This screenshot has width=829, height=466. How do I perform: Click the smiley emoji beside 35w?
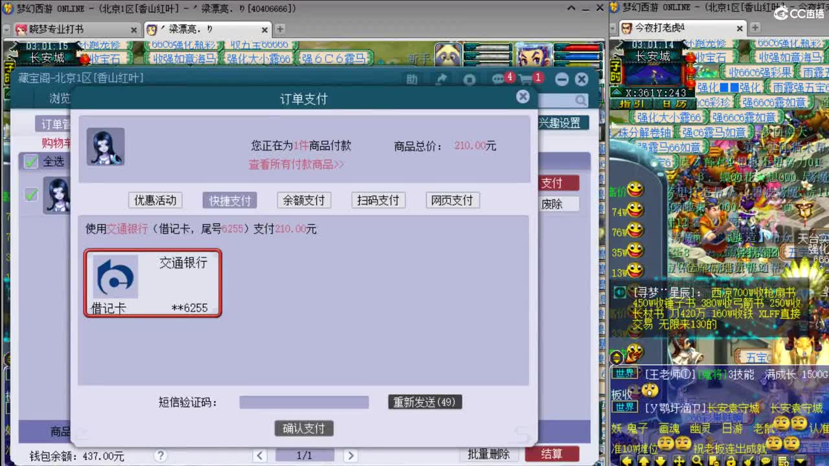(635, 250)
